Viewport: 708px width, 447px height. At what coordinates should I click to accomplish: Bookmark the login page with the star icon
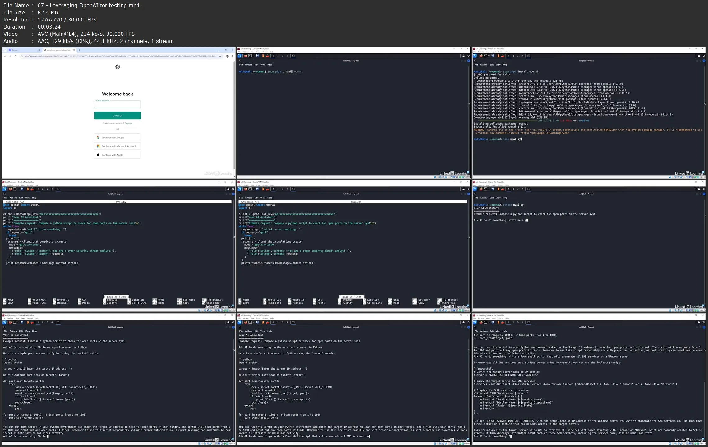coord(220,56)
